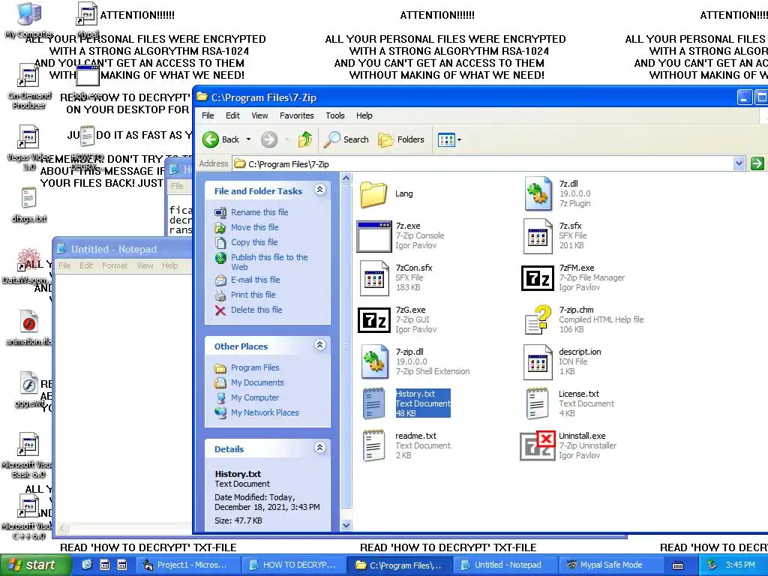
Task: Open Format menu in Untitled Notepad window
Action: tap(115, 265)
